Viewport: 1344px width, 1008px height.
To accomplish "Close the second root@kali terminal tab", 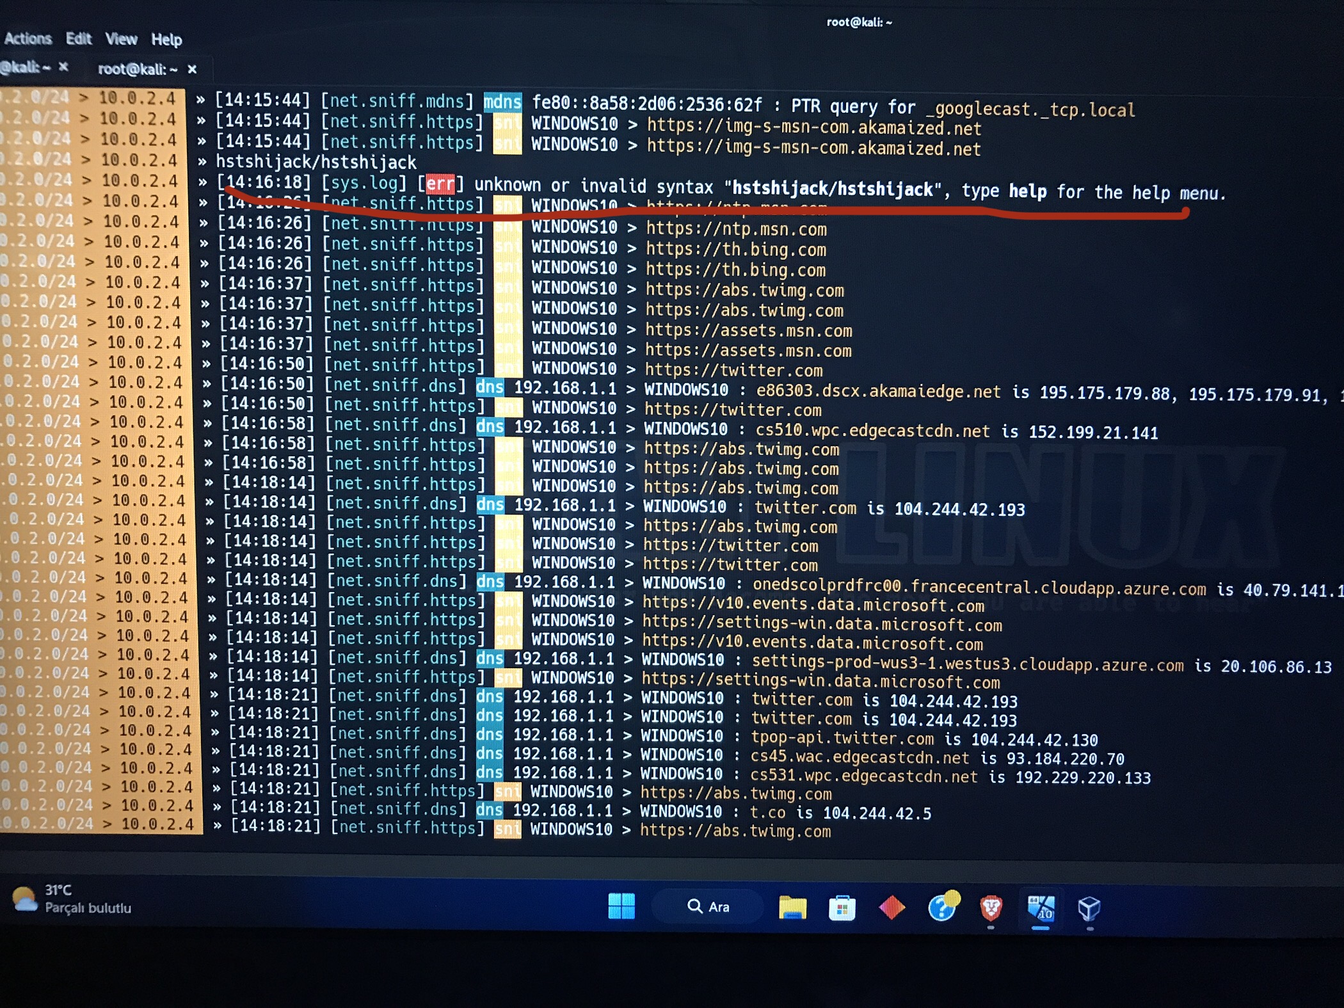I will 192,69.
